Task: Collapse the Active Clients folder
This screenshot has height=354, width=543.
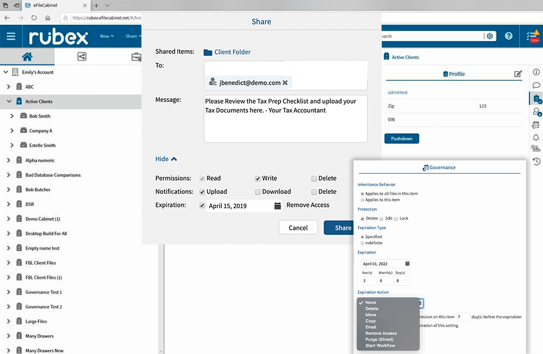Action: (x=9, y=102)
